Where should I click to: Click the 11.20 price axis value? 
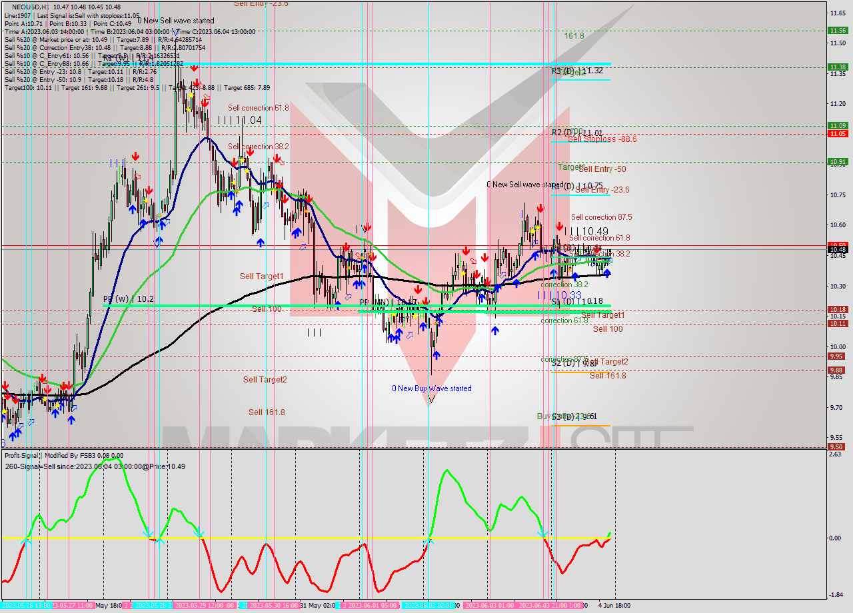pos(838,103)
